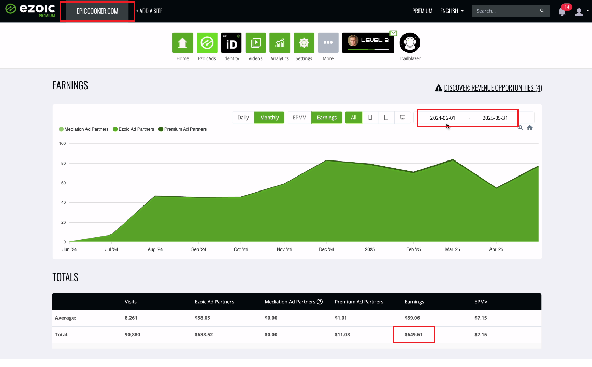The width and height of the screenshot is (592, 367).
Task: Click the Ezoic logo
Action: point(30,10)
